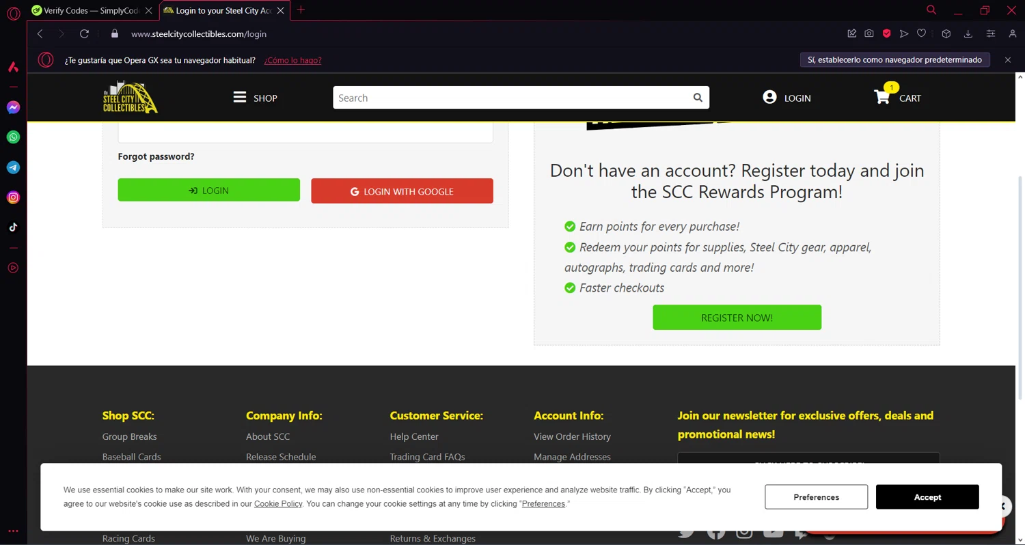The image size is (1025, 545).
Task: Click the REGISTER NOW! button
Action: (737, 318)
